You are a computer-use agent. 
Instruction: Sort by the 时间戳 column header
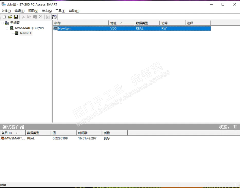[89, 133]
